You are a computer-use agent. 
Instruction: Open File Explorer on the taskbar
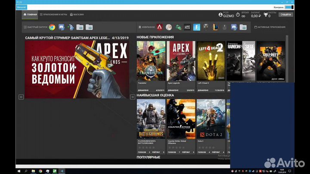[x=33, y=171]
